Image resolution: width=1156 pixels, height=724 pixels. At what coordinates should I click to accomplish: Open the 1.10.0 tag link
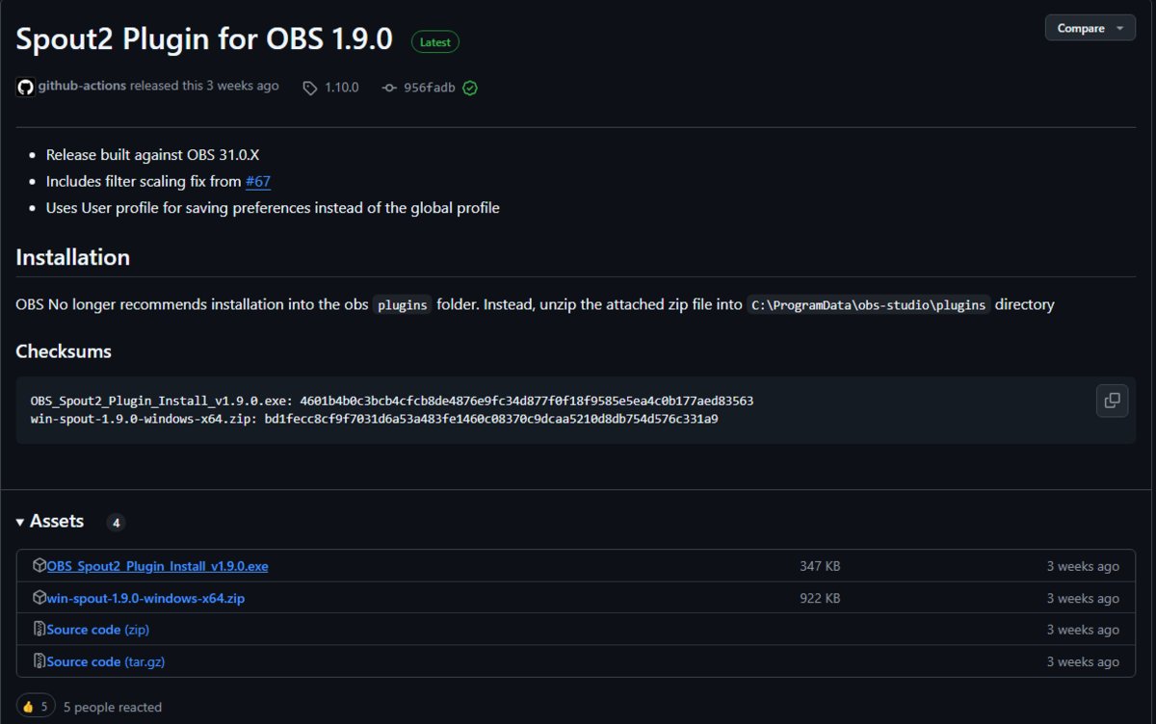click(x=341, y=88)
